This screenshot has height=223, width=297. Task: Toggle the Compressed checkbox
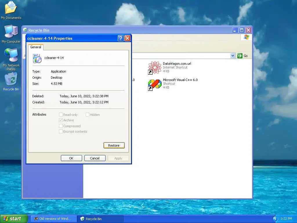coord(61,126)
